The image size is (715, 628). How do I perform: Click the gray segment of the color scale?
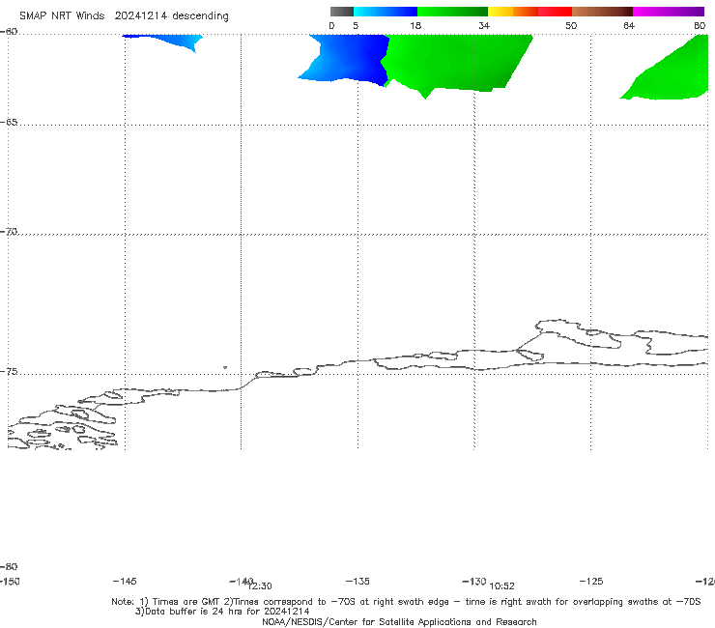(x=341, y=12)
